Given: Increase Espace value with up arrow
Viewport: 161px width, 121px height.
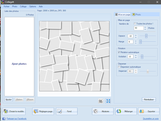Looking at the screenshot, I should coord(136,35).
